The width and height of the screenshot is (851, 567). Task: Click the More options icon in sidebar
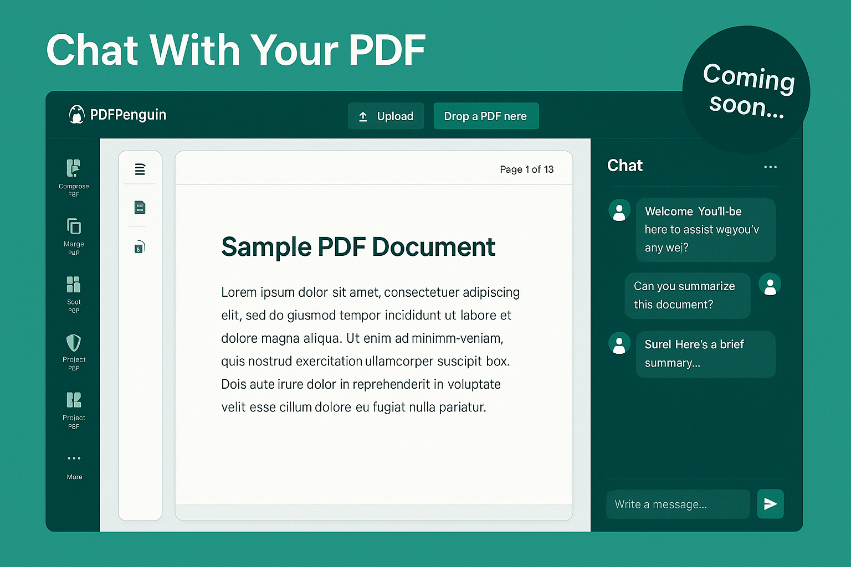tap(74, 458)
